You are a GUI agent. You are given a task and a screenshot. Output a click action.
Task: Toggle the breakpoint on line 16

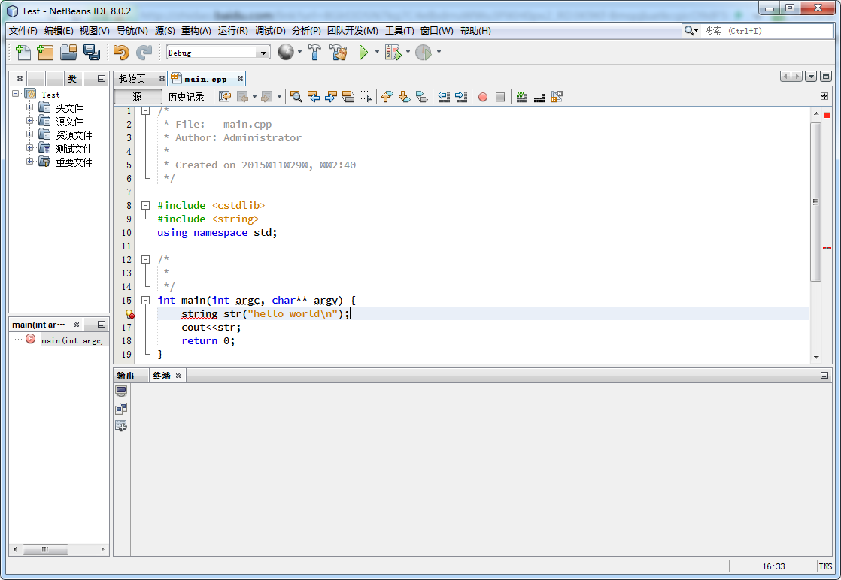coord(129,313)
